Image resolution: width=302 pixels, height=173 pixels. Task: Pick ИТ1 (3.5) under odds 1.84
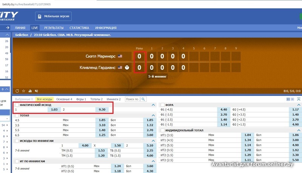tap(248, 135)
